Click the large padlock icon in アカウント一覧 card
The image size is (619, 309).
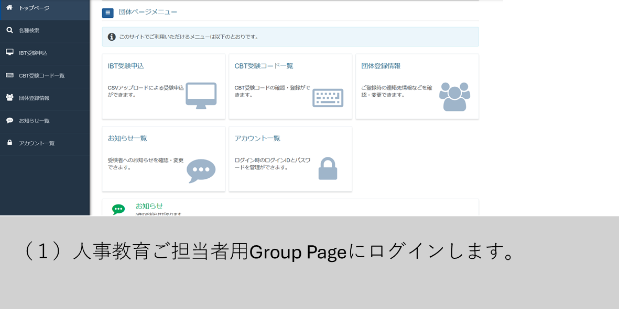328,168
